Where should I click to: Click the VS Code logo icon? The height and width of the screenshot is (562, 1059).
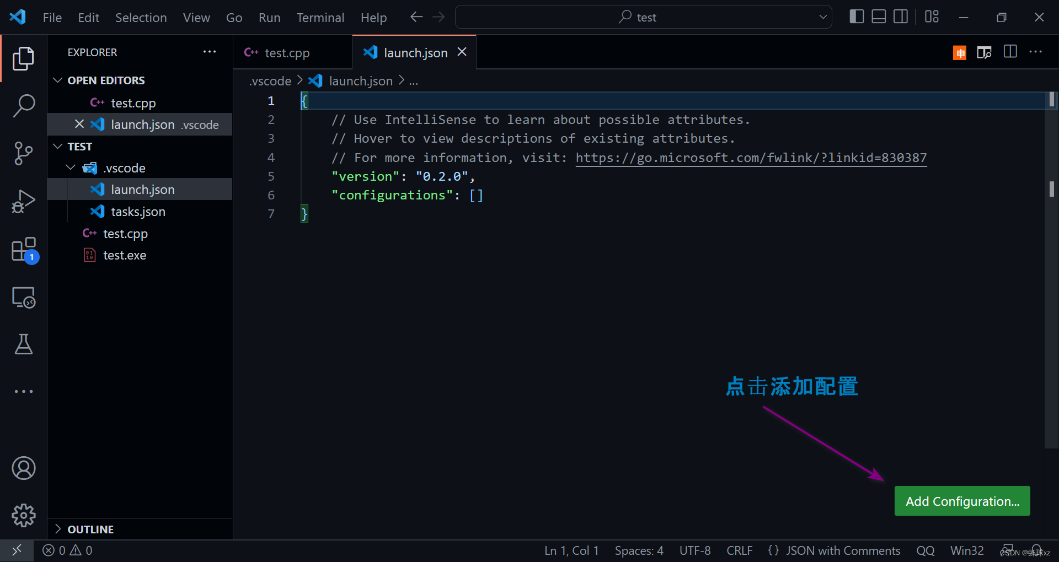[18, 17]
